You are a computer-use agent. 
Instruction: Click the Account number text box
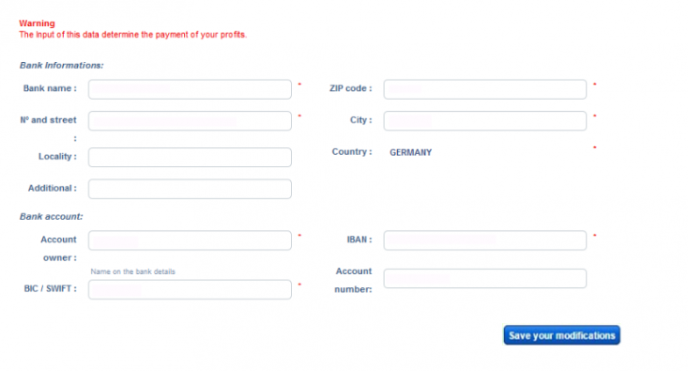pos(485,278)
